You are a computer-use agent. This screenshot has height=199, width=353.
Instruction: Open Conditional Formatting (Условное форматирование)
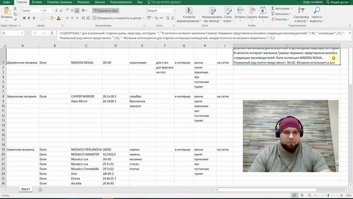[189, 15]
